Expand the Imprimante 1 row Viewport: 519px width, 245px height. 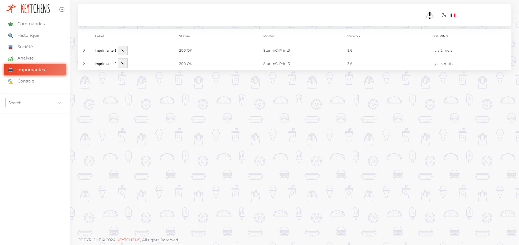84,51
